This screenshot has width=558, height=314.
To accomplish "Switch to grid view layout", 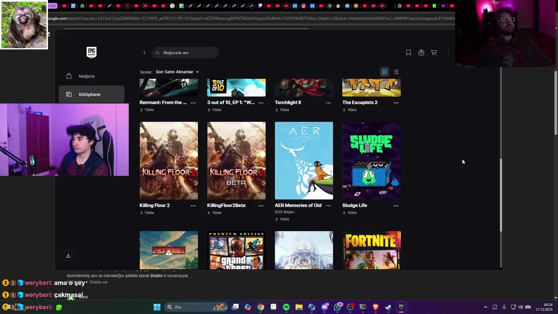I will click(384, 72).
